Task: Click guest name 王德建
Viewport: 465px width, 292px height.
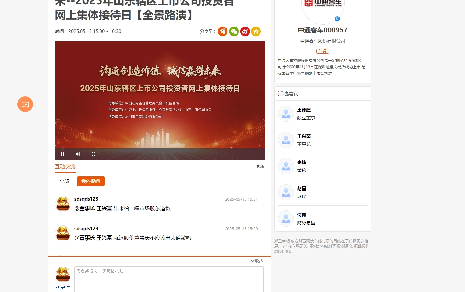Action: 304,110
